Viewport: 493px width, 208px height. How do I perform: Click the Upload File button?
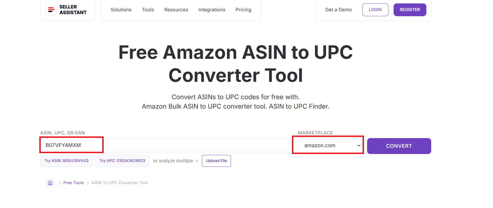216,161
